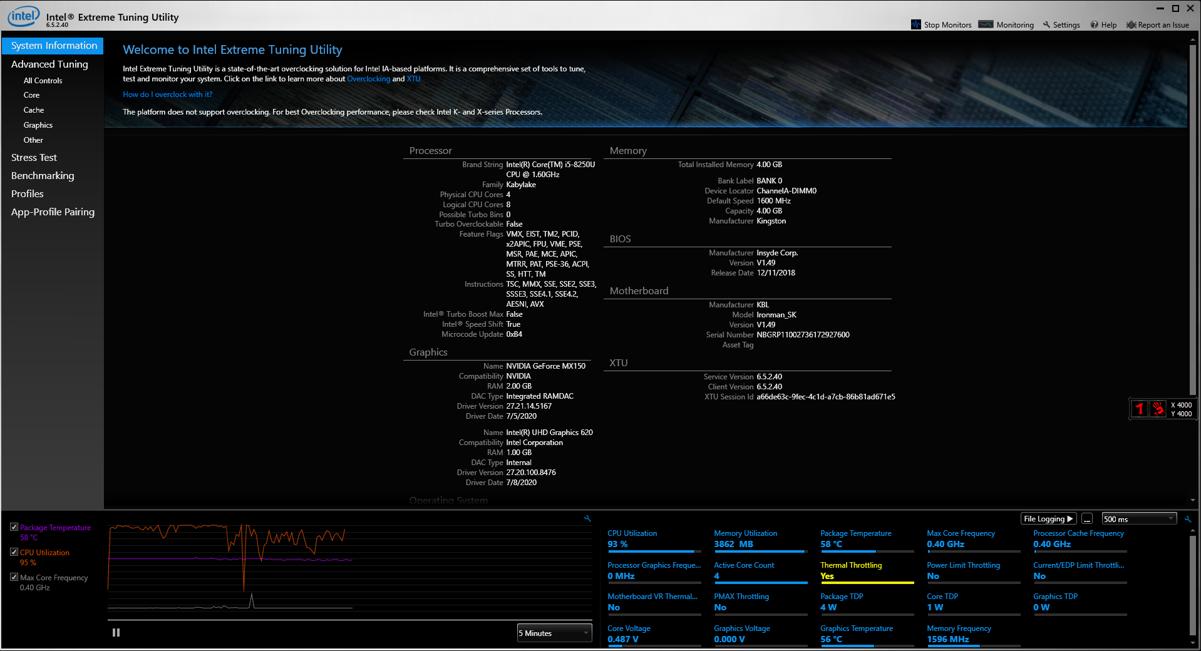Select Benchmarking in the sidebar
The height and width of the screenshot is (651, 1201).
43,176
